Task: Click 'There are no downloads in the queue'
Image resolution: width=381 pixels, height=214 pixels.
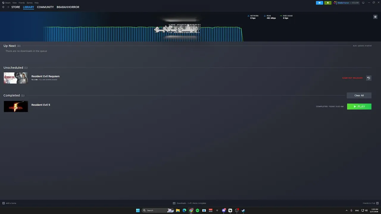Action: click(26, 51)
